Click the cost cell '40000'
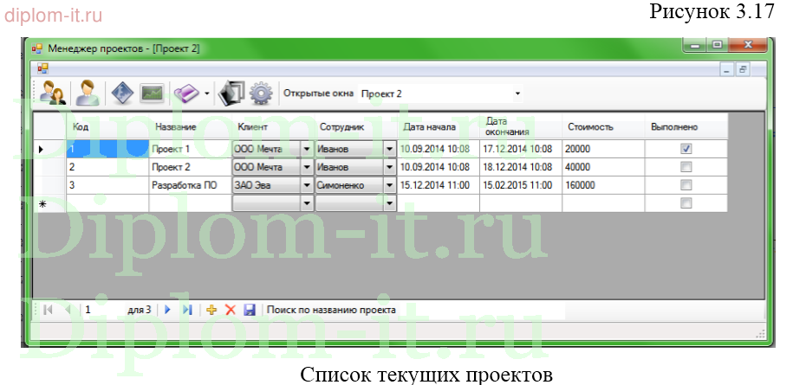 pos(603,167)
